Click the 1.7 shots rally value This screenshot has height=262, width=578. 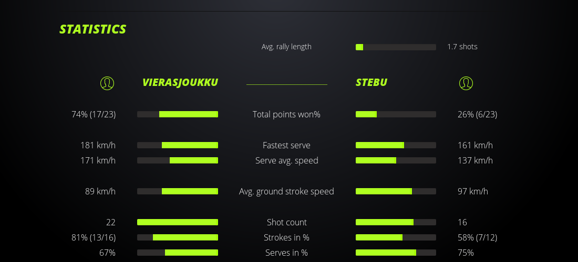coord(462,47)
